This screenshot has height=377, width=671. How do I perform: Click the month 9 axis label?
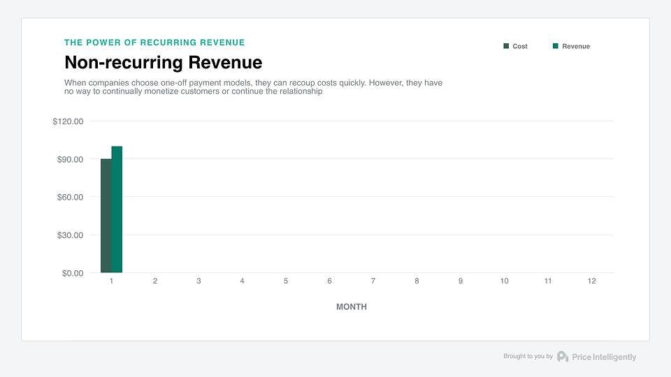460,281
